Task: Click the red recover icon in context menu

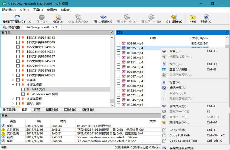Action: click(x=164, y=51)
